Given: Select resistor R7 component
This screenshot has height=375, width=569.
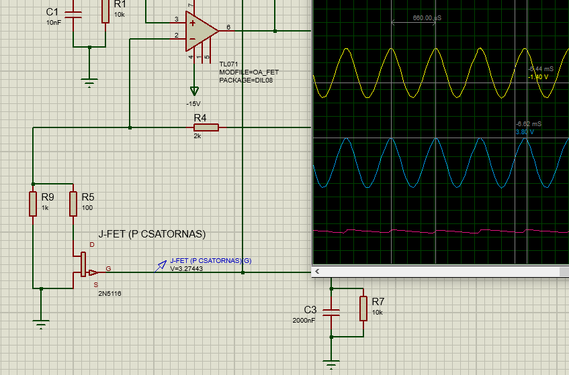Looking at the screenshot, I should pos(363,309).
